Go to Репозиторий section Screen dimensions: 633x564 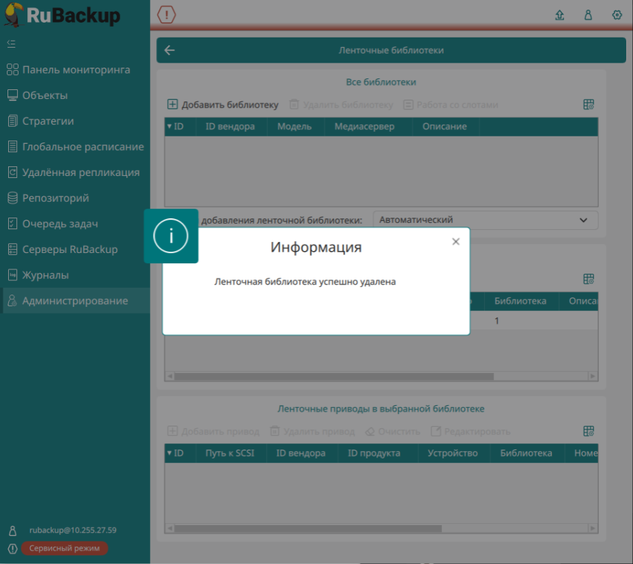coord(55,198)
